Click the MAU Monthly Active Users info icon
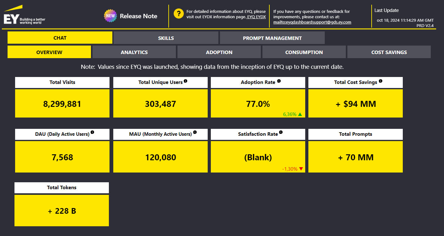The height and width of the screenshot is (236, 444). point(195,133)
